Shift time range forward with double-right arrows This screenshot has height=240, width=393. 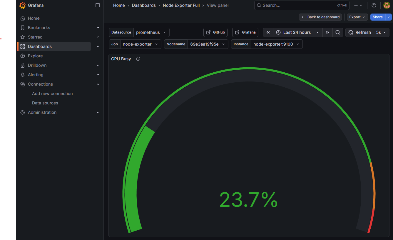[x=327, y=32]
